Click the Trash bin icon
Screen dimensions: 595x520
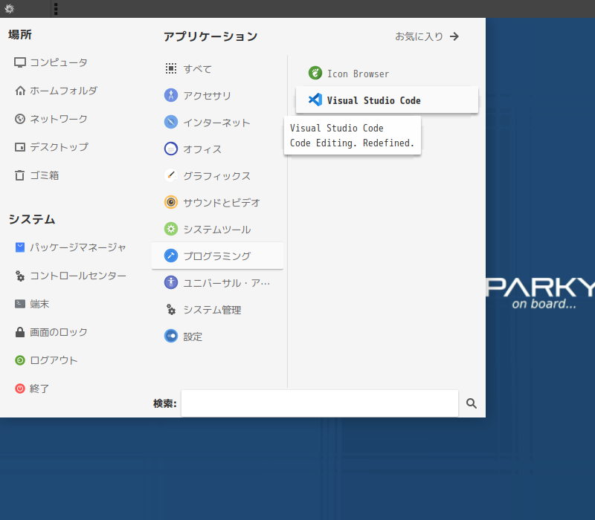pyautogui.click(x=20, y=175)
